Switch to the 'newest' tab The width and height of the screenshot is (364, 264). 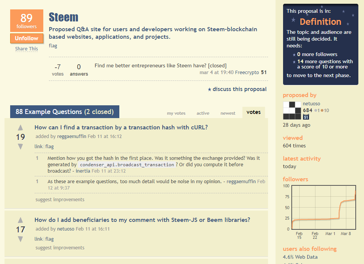(x=228, y=113)
